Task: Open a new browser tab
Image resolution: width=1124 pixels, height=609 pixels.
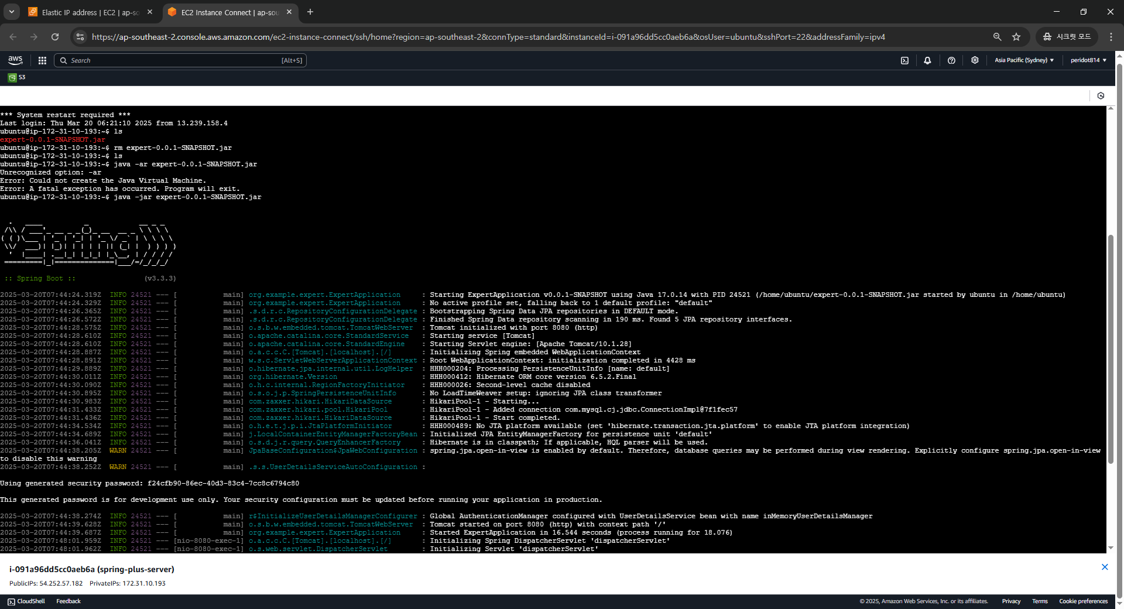Action: click(310, 12)
